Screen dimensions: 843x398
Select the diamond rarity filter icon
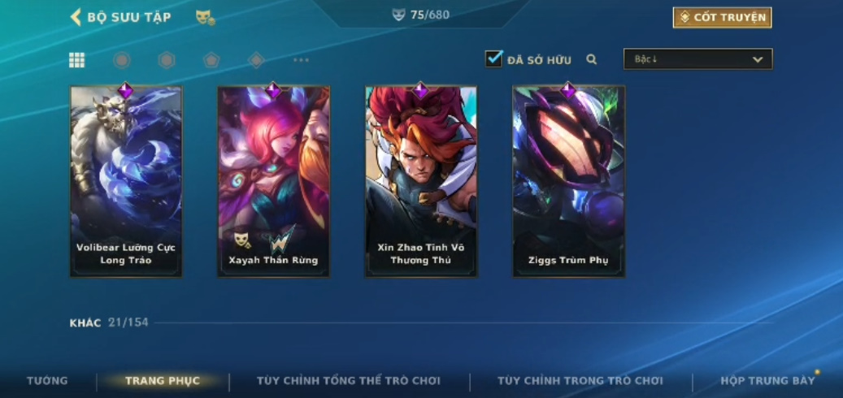256,60
